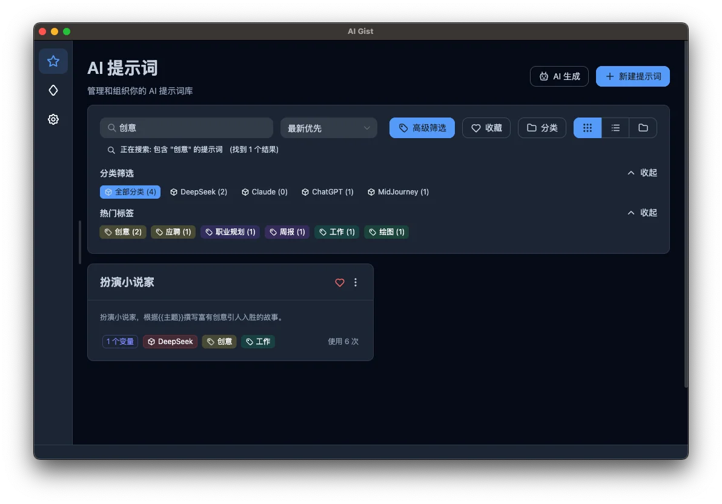Toggle the 创意 tag filter chip
Screen dimensions: 722x504
(x=122, y=232)
